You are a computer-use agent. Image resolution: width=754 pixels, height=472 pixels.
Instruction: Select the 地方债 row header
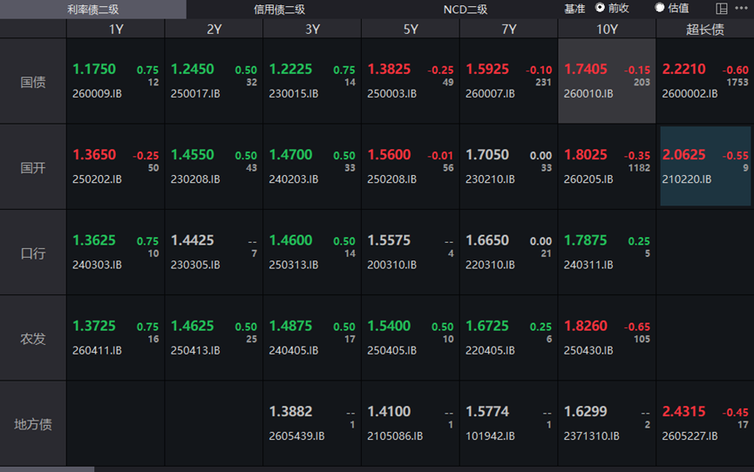coord(33,424)
